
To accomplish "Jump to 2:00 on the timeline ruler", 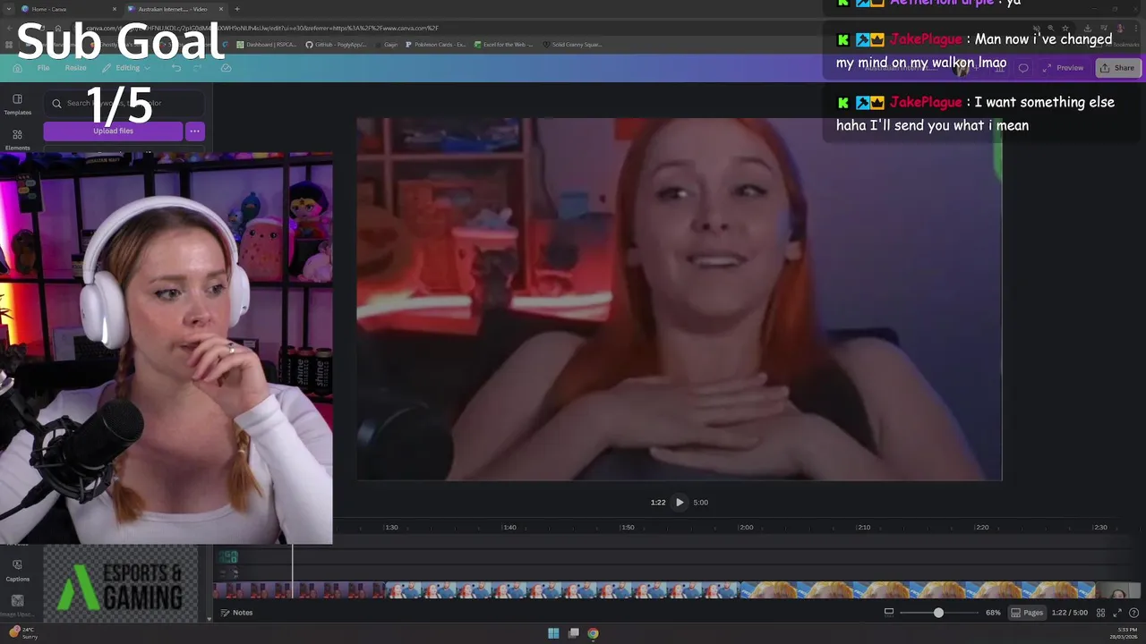I will (x=746, y=528).
